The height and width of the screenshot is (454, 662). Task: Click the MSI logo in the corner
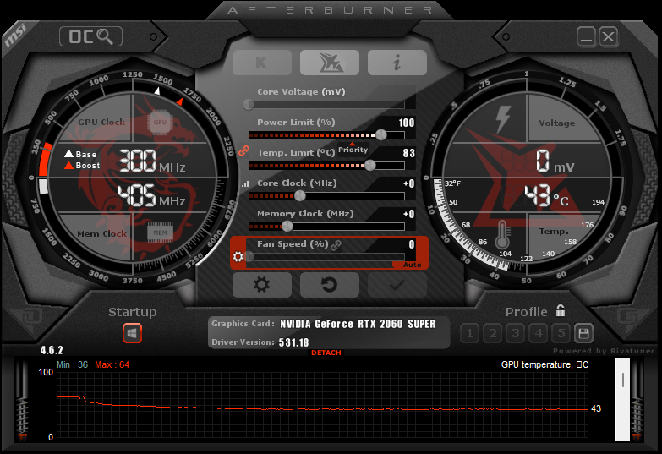15,36
